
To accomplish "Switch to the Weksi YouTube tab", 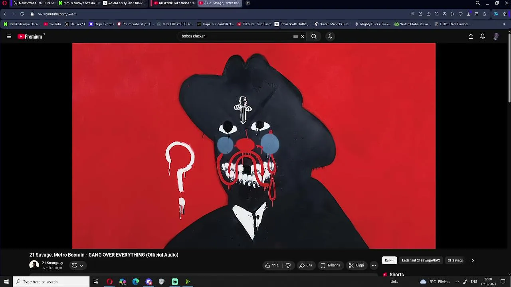I will (x=174, y=3).
